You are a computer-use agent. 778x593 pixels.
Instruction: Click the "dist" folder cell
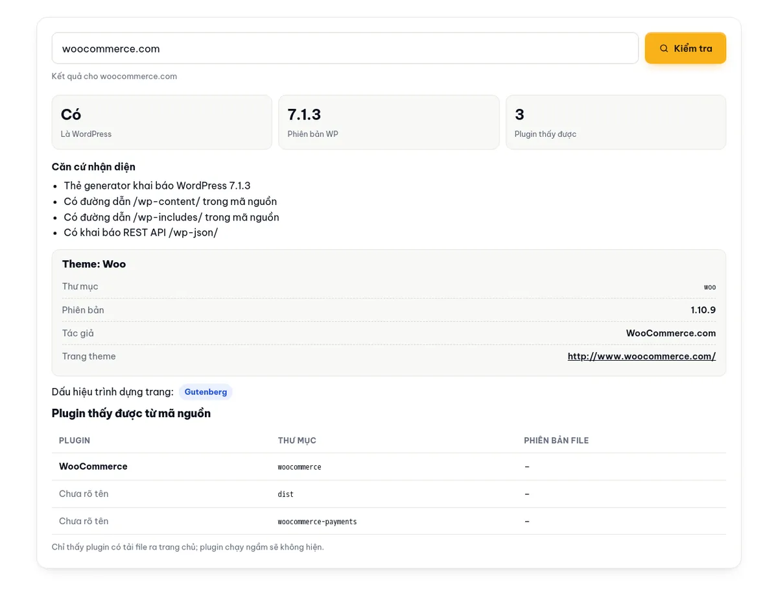[286, 494]
